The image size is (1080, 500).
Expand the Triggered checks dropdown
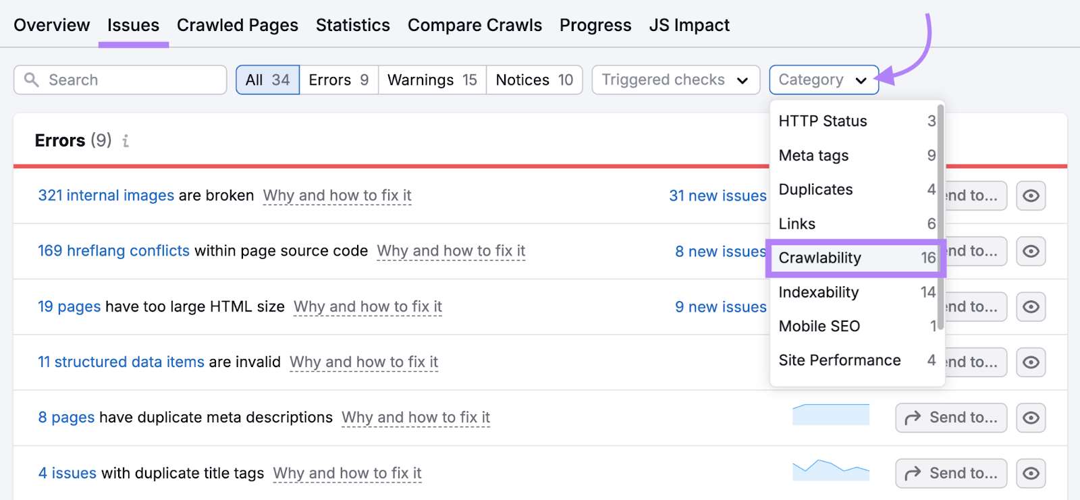[x=676, y=80]
